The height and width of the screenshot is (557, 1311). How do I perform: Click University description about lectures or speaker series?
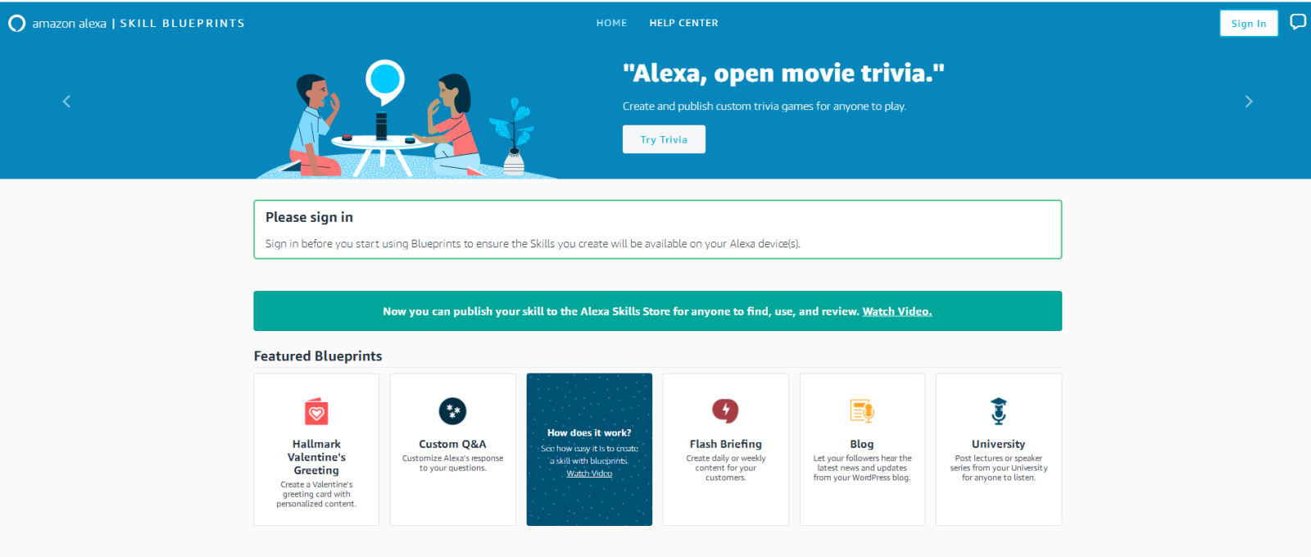click(998, 468)
